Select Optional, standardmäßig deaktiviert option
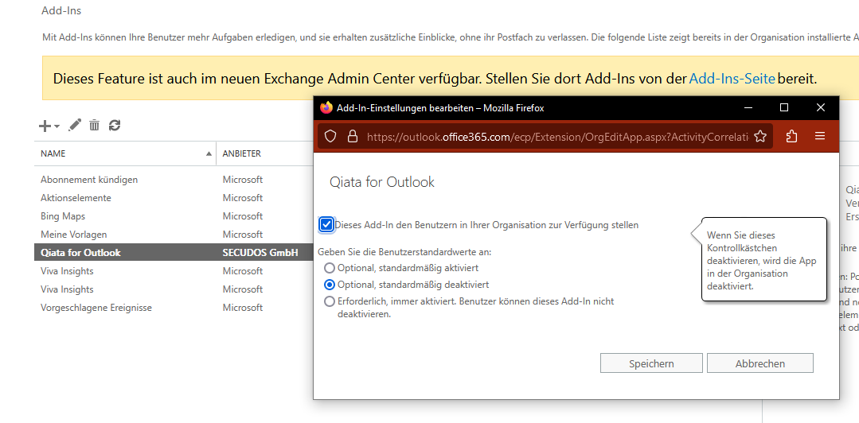The width and height of the screenshot is (859, 423). coord(330,284)
